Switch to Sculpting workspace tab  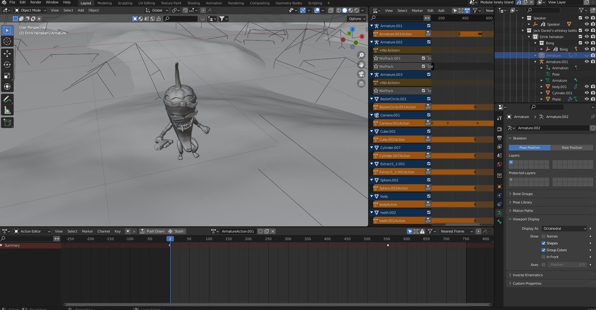125,2
